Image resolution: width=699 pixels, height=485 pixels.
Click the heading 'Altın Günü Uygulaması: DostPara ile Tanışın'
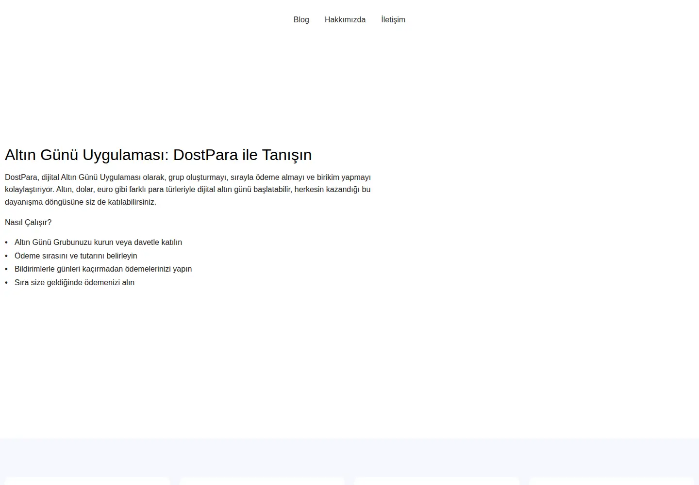pos(158,155)
